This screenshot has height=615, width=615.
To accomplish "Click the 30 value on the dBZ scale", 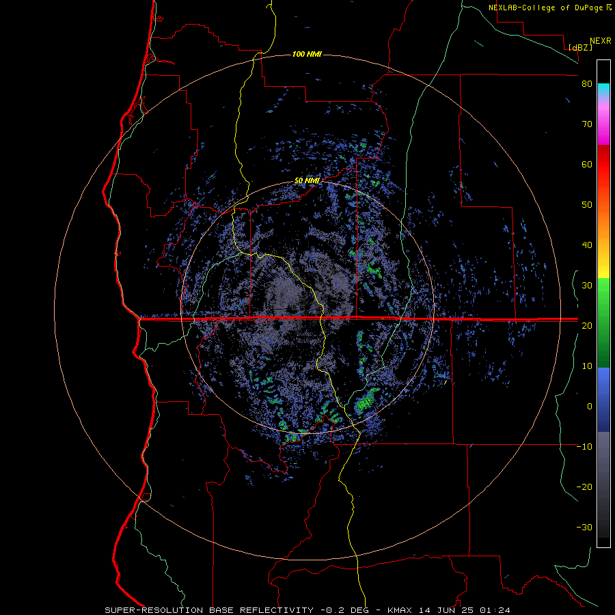I will click(587, 285).
